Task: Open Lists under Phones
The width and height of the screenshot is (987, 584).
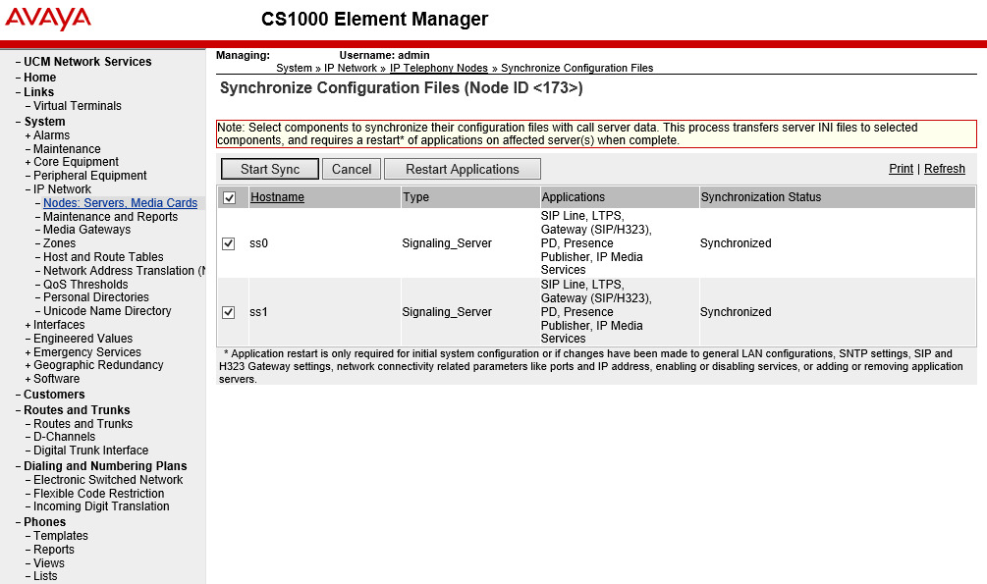Action: (45, 576)
